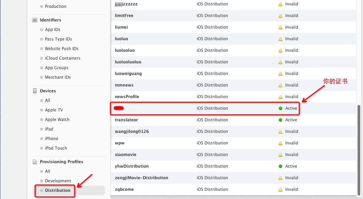Screen dimensions: 363x199
Task: Click green Active dot for translateor
Action: [281, 120]
